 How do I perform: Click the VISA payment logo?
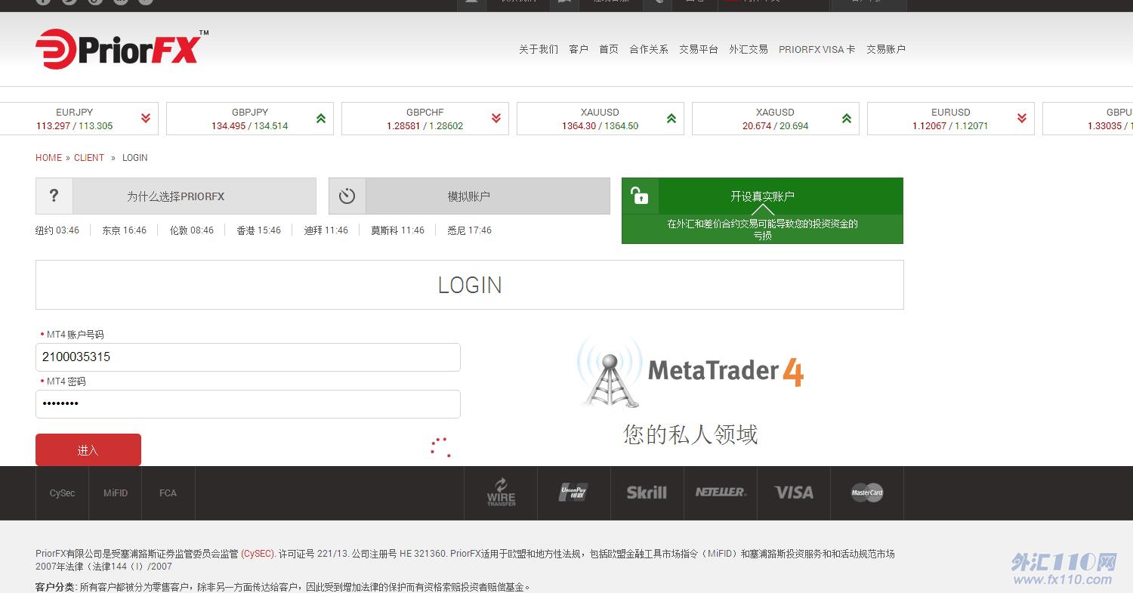(794, 493)
